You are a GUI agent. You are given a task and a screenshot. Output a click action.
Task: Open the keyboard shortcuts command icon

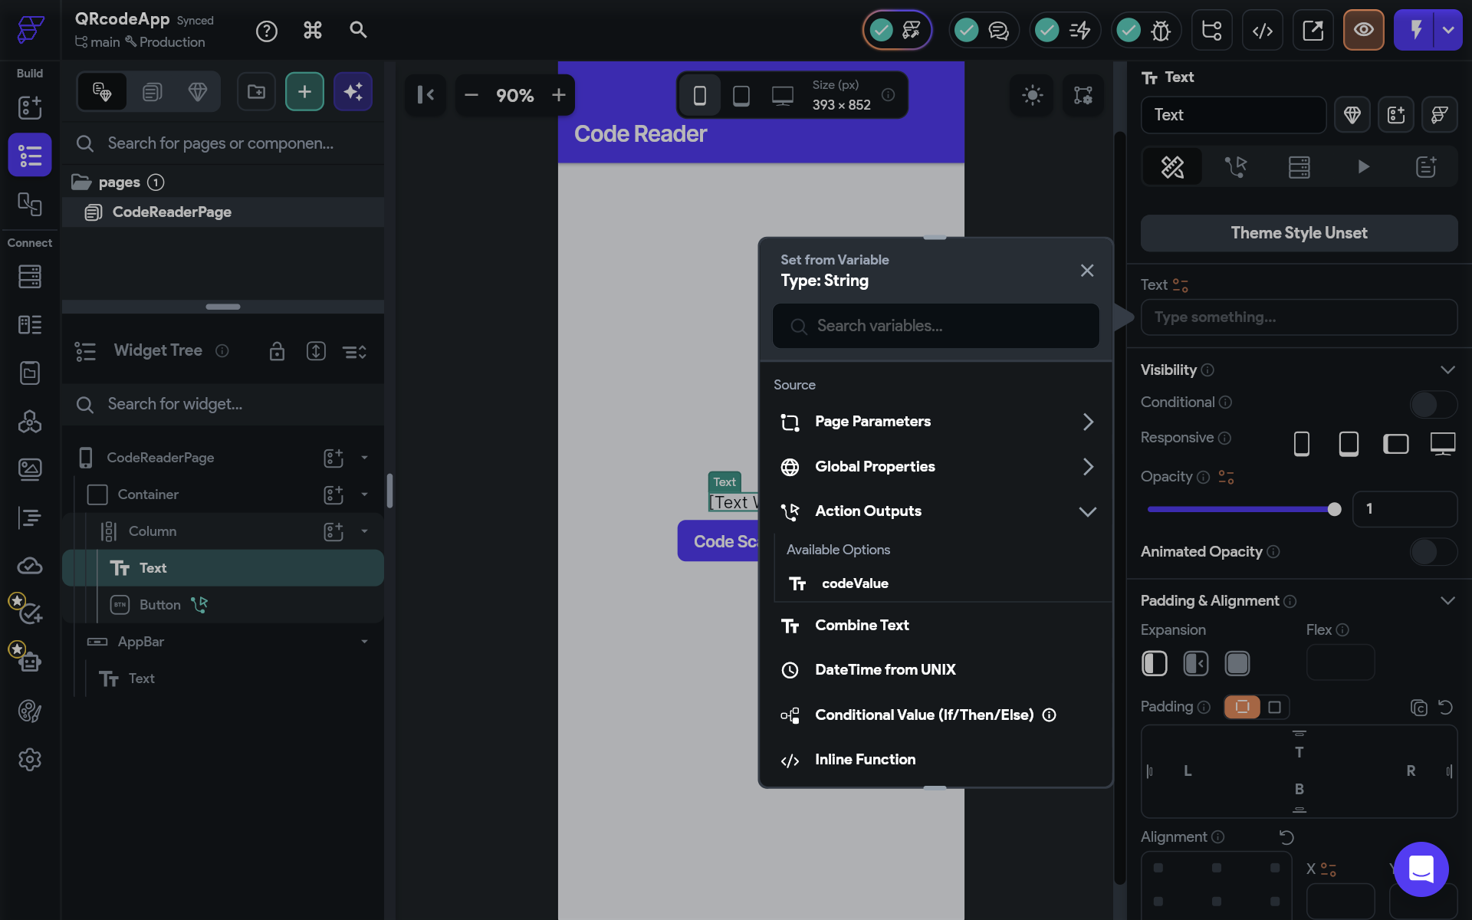pyautogui.click(x=312, y=31)
